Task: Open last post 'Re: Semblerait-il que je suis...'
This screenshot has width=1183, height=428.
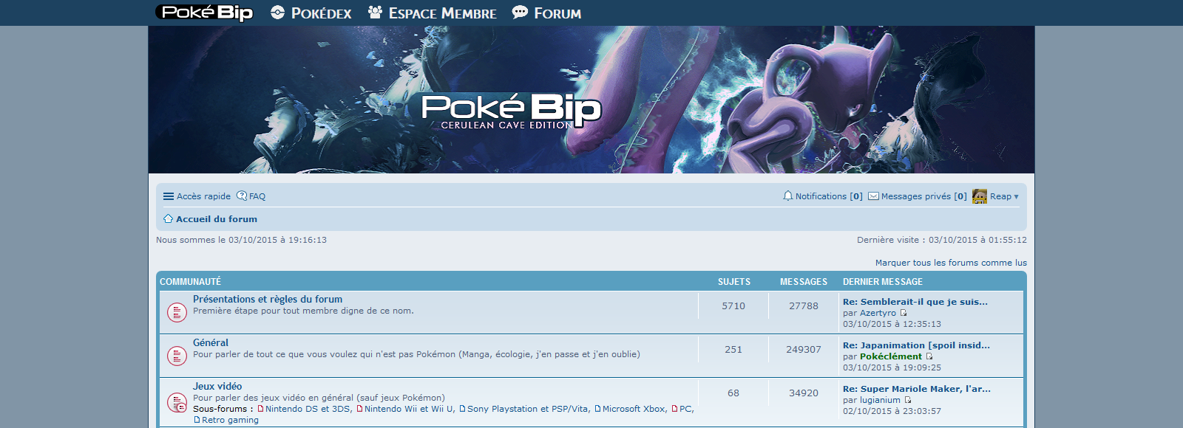Action: coord(915,302)
